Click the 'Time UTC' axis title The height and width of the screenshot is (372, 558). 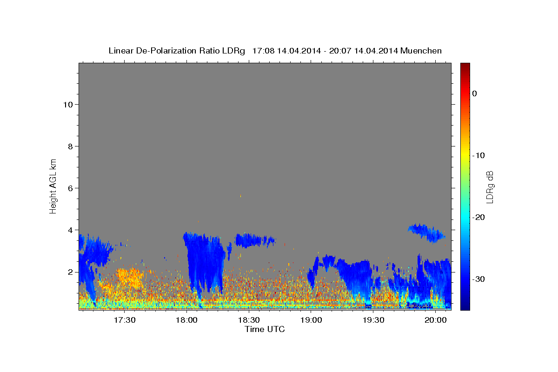click(265, 329)
